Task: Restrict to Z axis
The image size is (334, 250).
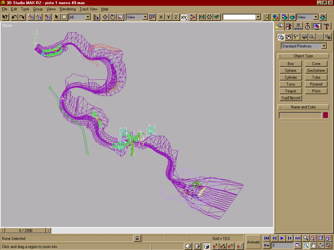Action: tap(176, 17)
